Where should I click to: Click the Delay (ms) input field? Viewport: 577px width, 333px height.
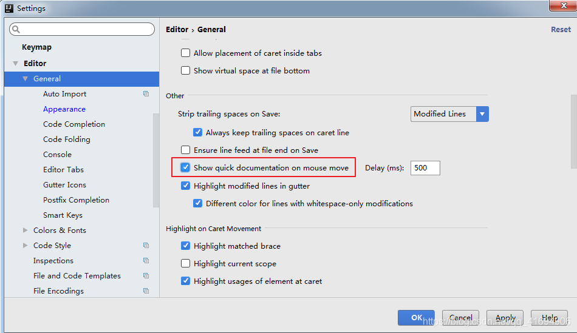click(x=425, y=168)
